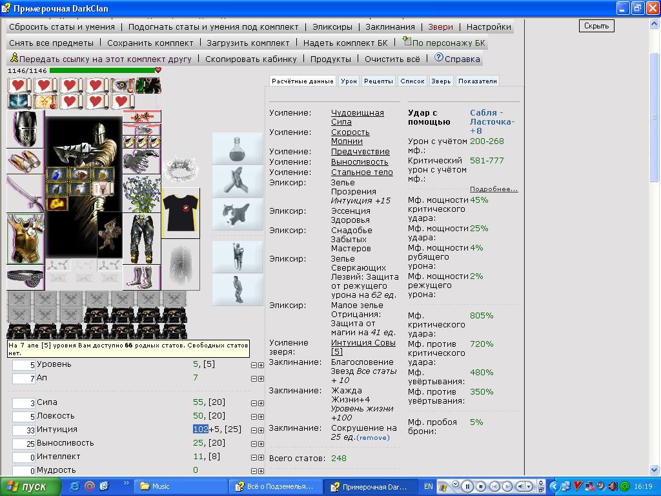Click the Сила value input field
The height and width of the screenshot is (496, 661).
[24, 403]
